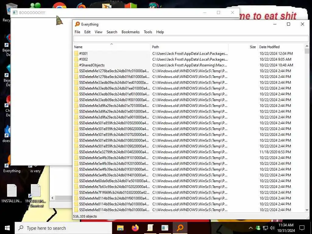Select folder icon of $$DeleteMe7f1f669fcb24db0103020000a42 row
312x234 pixels.
[x=76, y=193]
